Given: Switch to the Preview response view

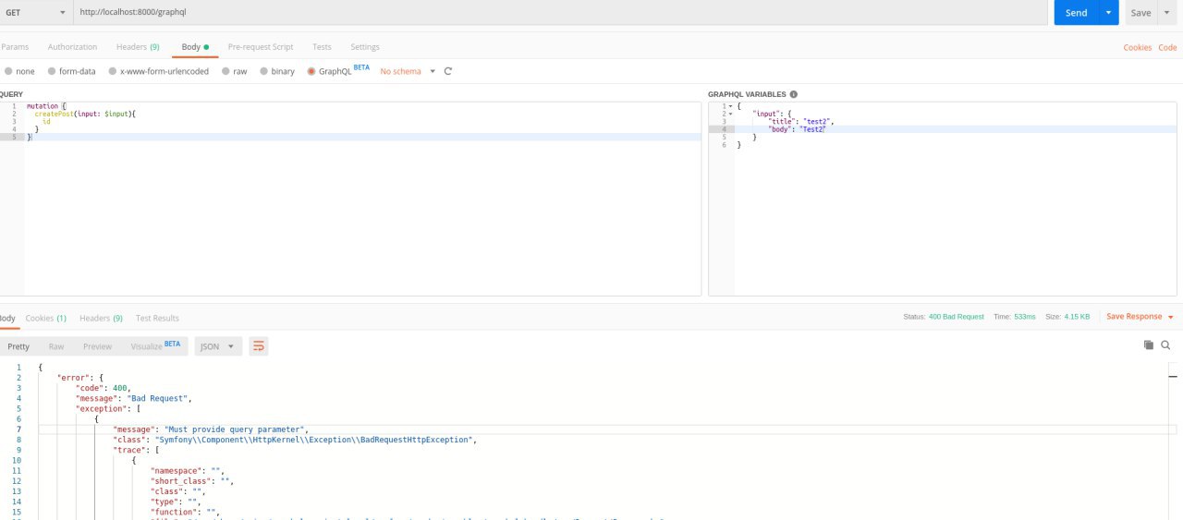Looking at the screenshot, I should (97, 346).
